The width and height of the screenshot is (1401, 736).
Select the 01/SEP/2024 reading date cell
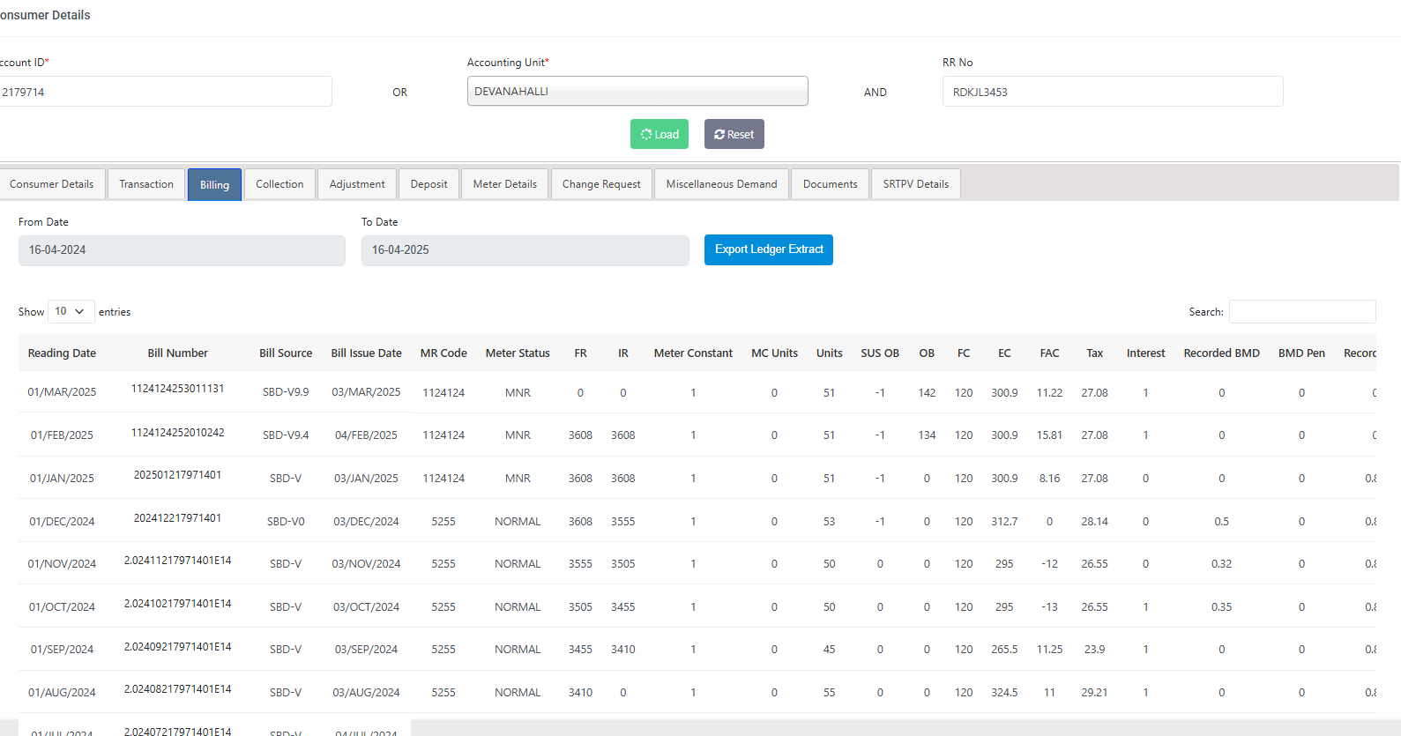click(x=62, y=650)
